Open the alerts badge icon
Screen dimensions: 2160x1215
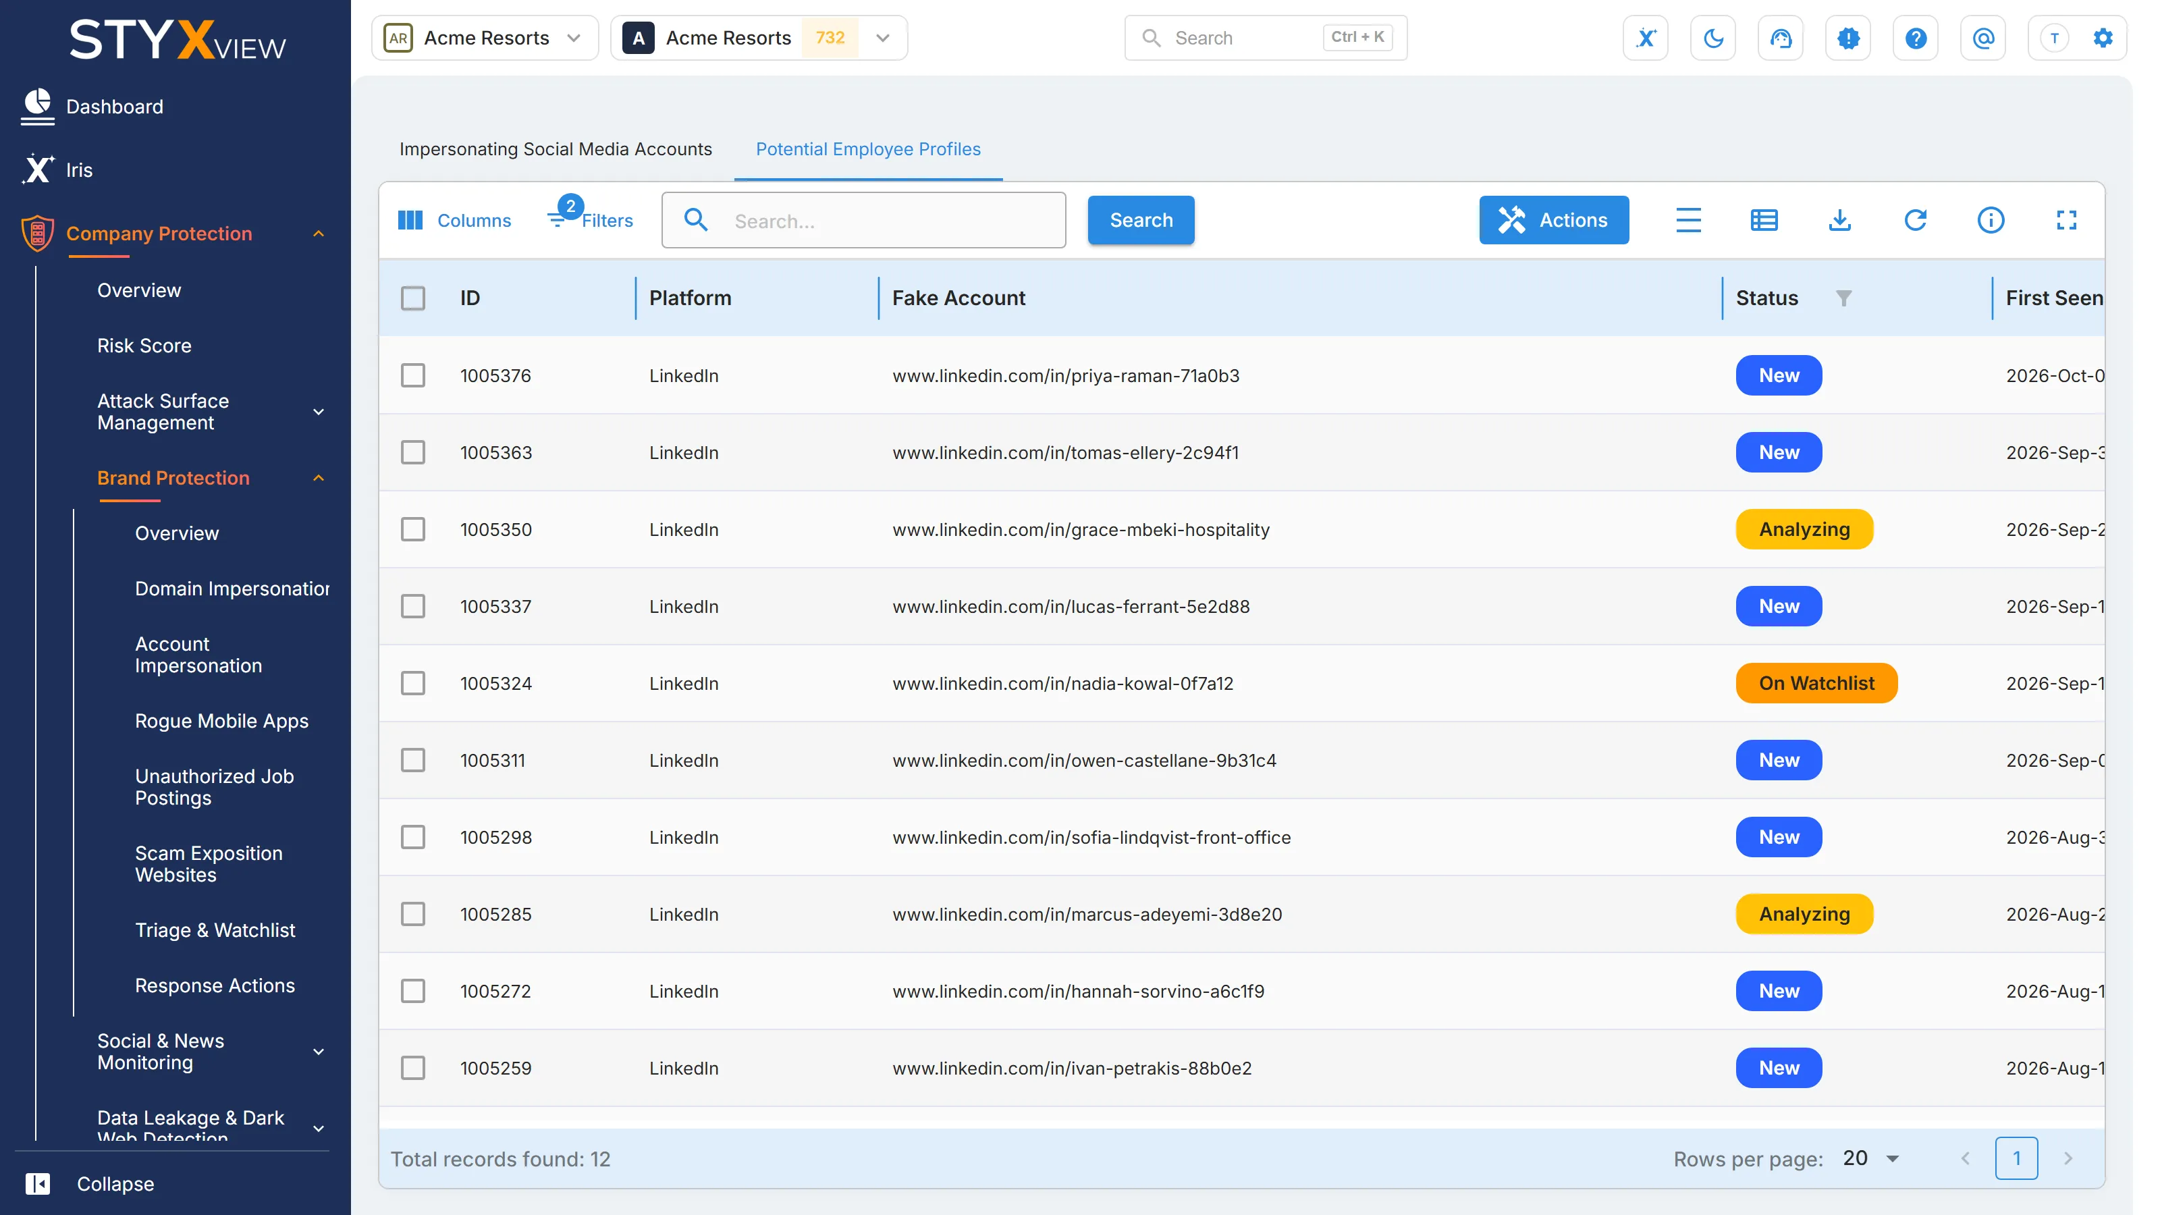click(1848, 38)
